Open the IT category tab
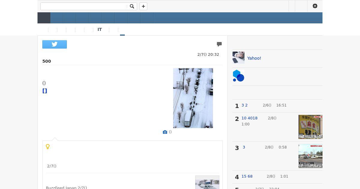 pyautogui.click(x=100, y=29)
